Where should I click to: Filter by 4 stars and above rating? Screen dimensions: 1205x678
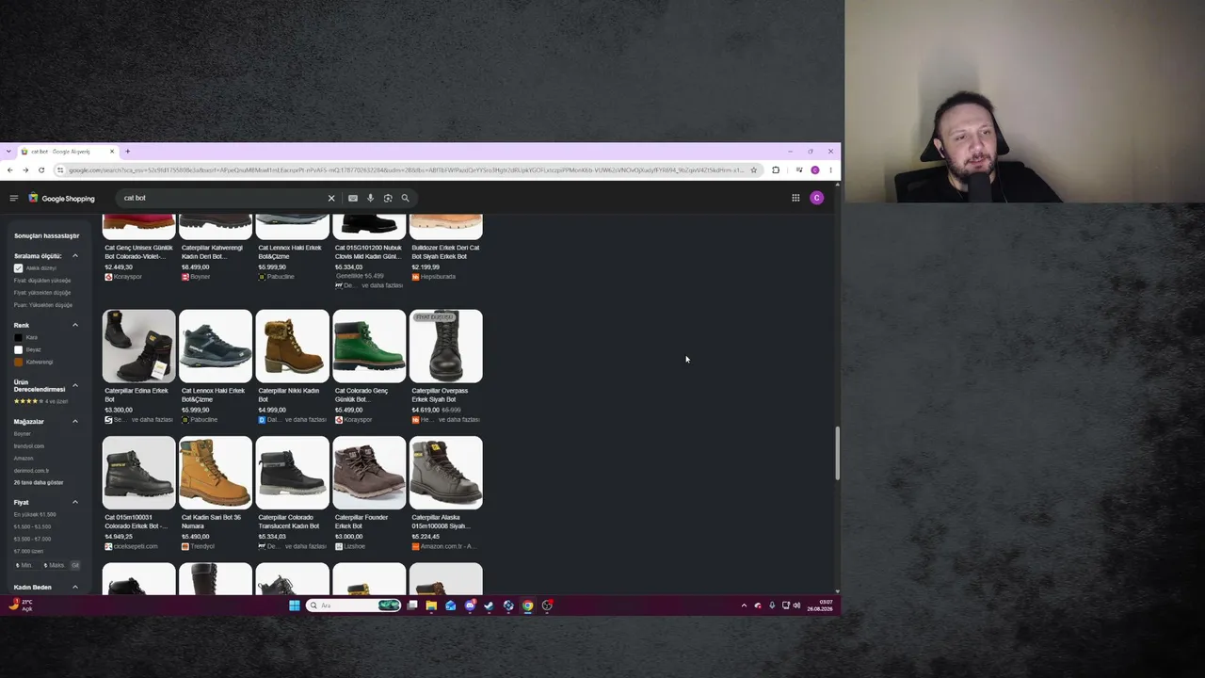coord(40,401)
